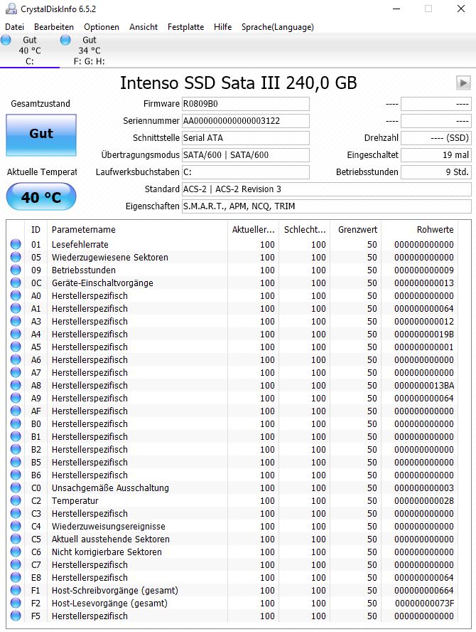Click the Standard ACS-2 field
This screenshot has width=476, height=632.
click(326, 189)
